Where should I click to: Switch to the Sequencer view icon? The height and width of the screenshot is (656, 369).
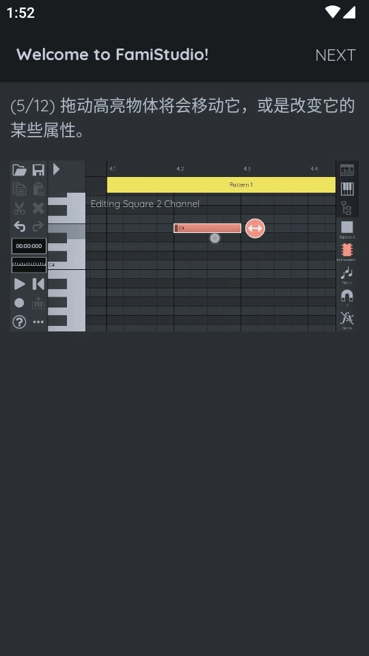pos(347,170)
